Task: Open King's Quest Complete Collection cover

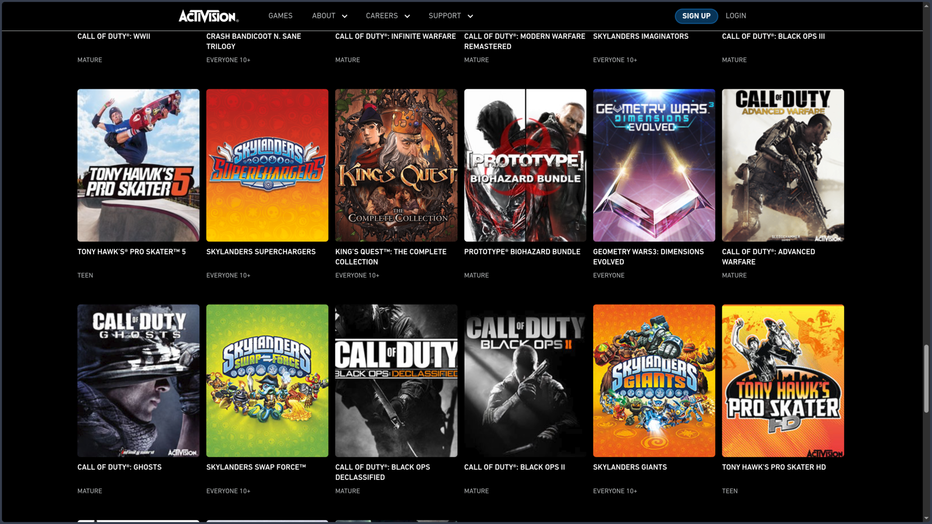Action: tap(396, 165)
